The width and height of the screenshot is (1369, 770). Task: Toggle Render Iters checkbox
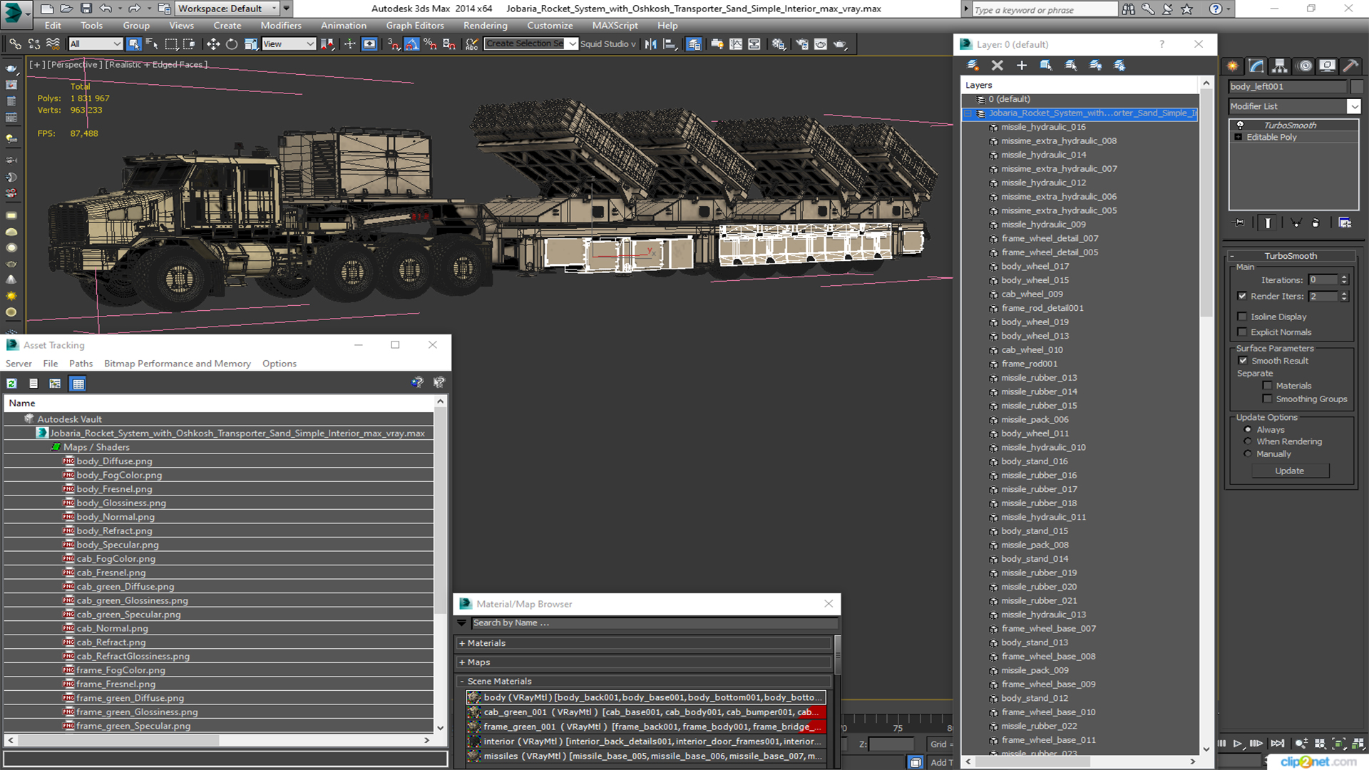(1242, 296)
